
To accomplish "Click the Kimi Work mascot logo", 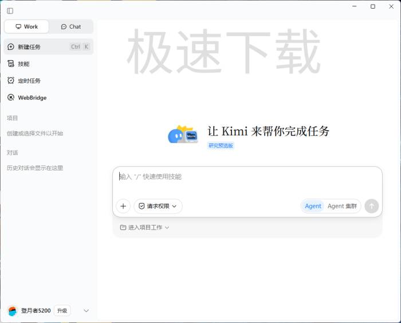I will click(x=183, y=134).
